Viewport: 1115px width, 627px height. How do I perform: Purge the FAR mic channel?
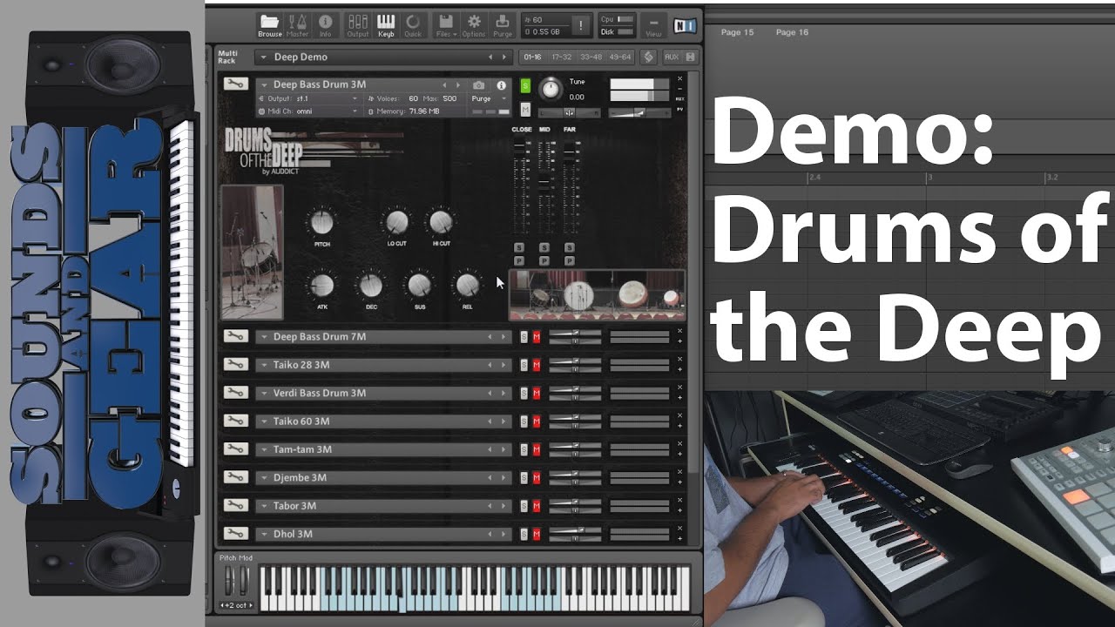coord(569,260)
